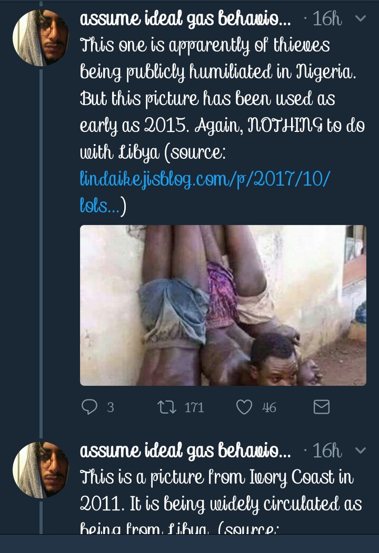The width and height of the screenshot is (379, 553).
Task: Tap the avatar beside the Ivory Coast tweet
Action: 41,469
